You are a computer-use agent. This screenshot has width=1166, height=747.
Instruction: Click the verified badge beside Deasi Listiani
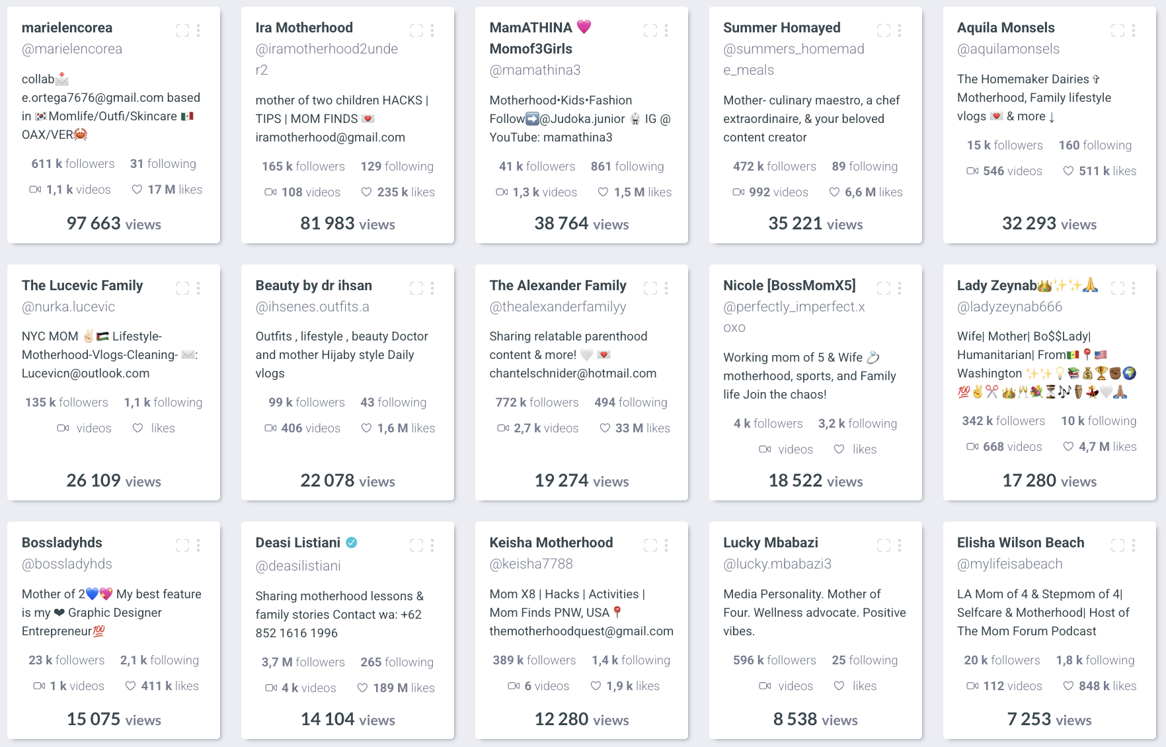352,543
